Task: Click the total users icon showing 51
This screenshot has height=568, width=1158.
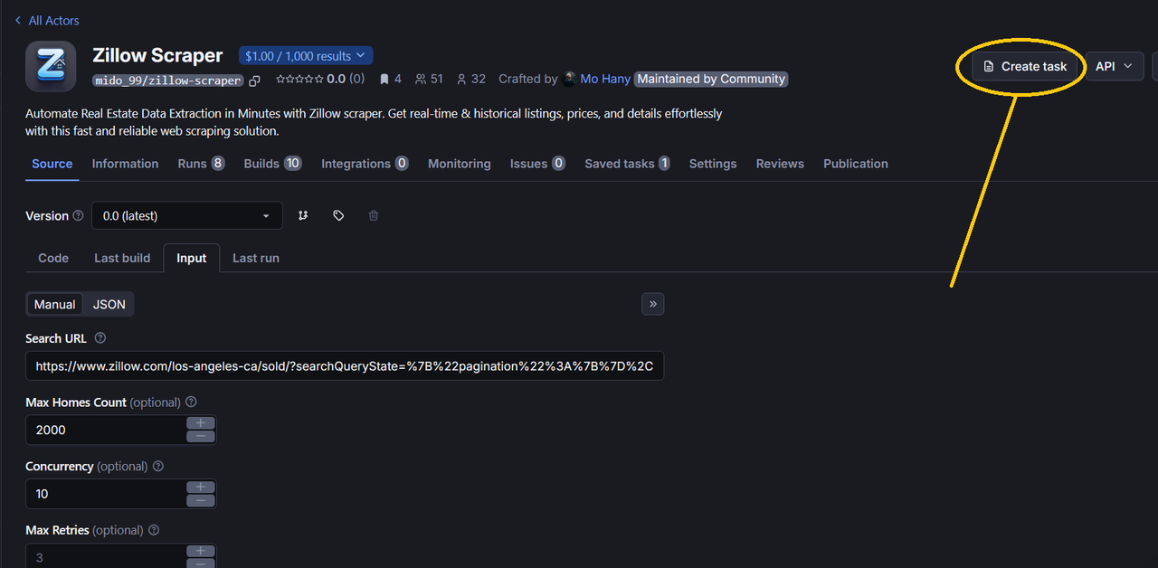Action: pyautogui.click(x=421, y=79)
